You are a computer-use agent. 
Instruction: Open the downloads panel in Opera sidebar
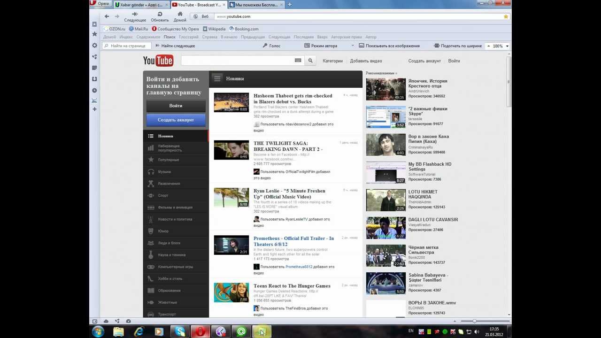tap(94, 79)
